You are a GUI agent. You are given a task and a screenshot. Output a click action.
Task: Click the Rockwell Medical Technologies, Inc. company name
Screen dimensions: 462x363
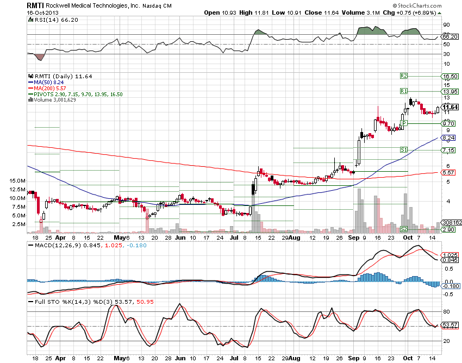tap(93, 6)
